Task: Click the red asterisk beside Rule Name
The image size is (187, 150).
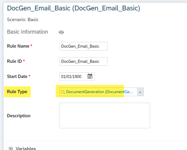Action: [x=31, y=46]
